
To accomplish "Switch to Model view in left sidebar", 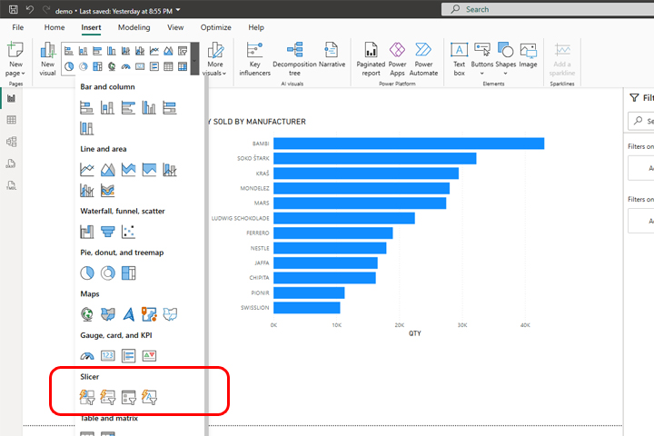I will pos(12,142).
